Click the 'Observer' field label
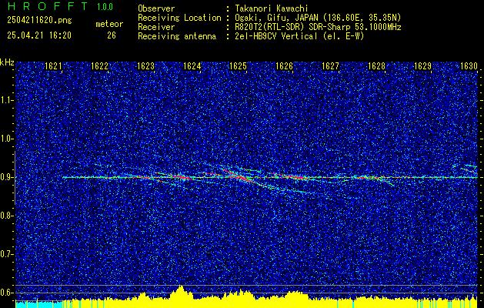The image size is (484, 308). (x=156, y=8)
